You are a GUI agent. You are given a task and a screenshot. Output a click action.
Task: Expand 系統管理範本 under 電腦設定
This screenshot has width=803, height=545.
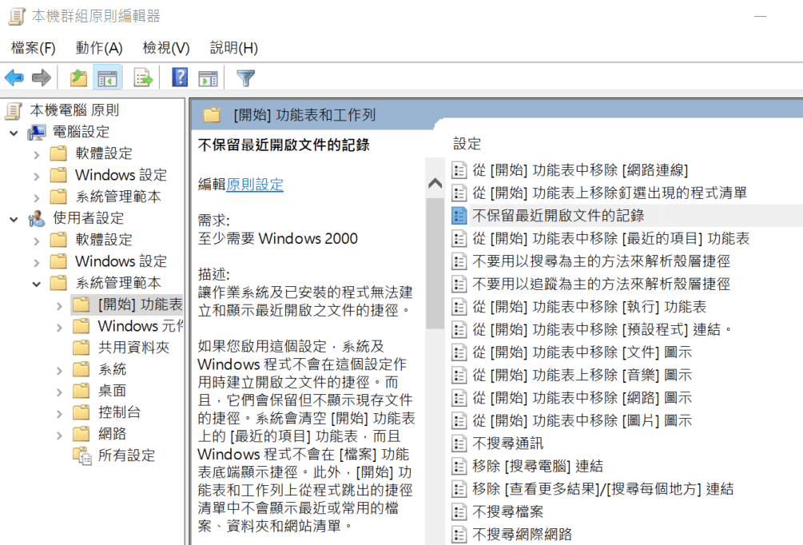tap(37, 197)
